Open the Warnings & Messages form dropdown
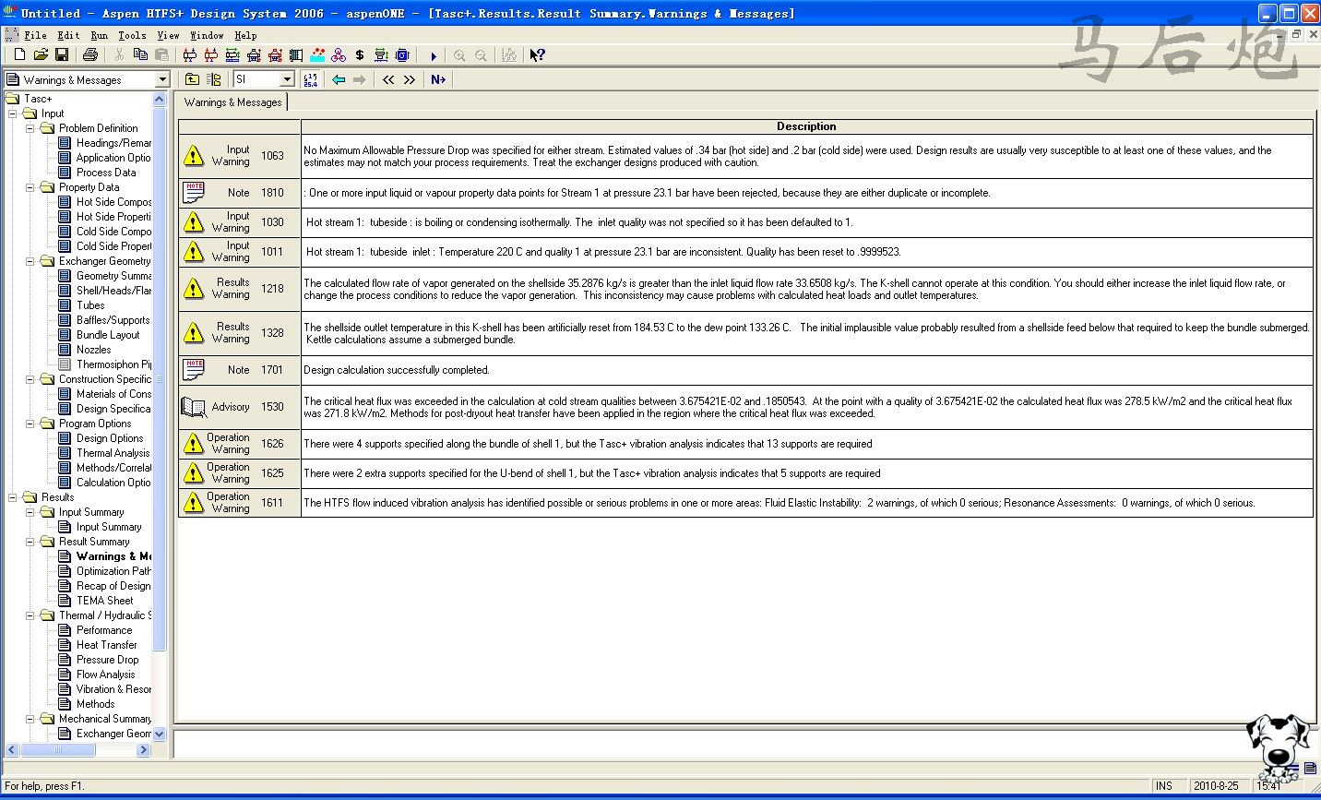This screenshot has height=800, width=1321. click(162, 79)
